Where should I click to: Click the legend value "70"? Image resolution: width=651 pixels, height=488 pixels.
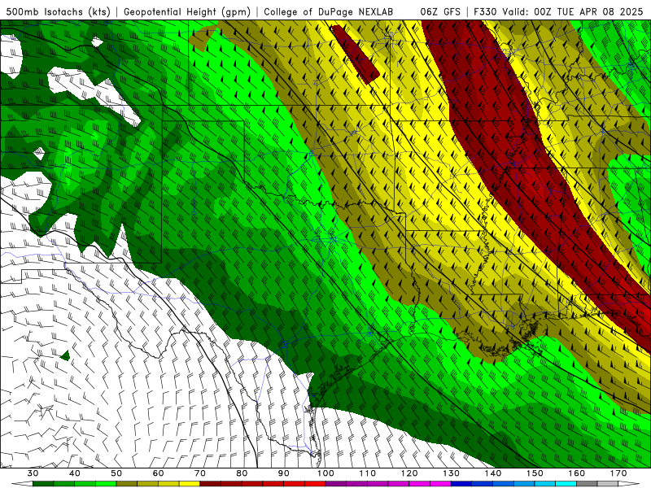click(200, 473)
